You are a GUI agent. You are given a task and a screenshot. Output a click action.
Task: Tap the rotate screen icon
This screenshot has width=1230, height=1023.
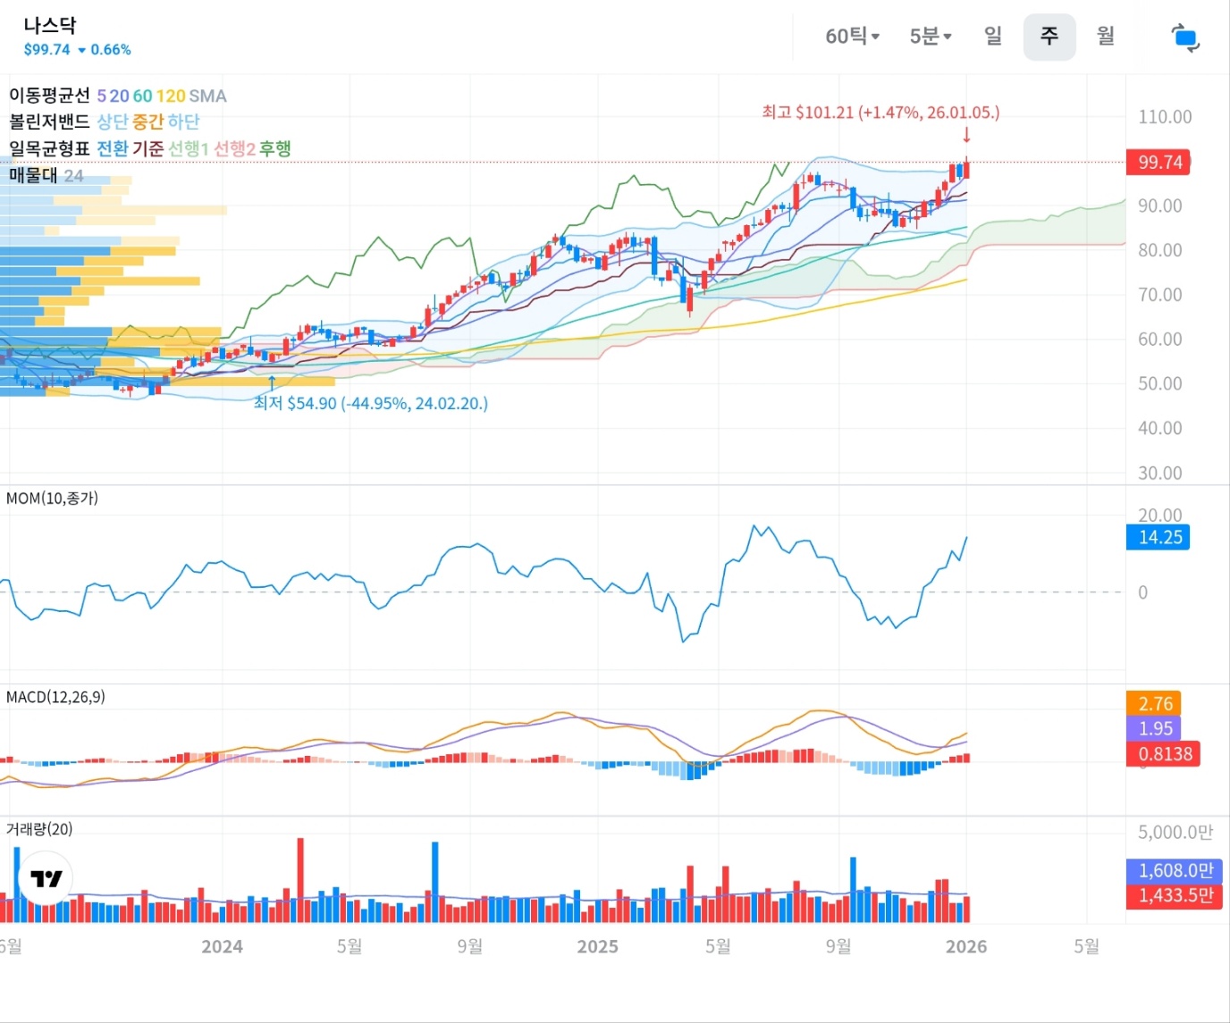[1184, 38]
